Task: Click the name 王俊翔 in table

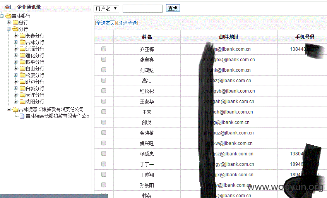Action: coord(147,175)
